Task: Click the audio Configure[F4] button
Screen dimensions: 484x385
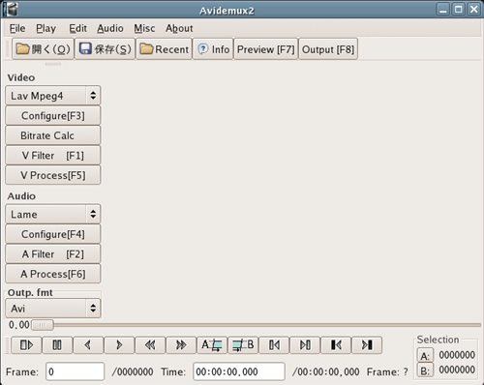Action: (x=53, y=234)
